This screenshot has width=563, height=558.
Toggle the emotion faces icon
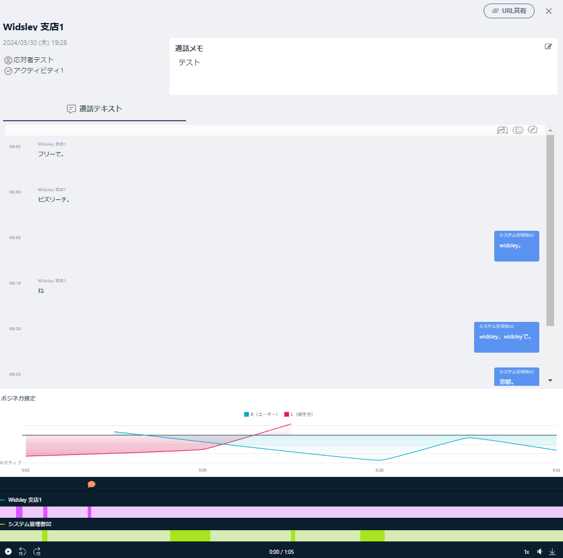(518, 130)
